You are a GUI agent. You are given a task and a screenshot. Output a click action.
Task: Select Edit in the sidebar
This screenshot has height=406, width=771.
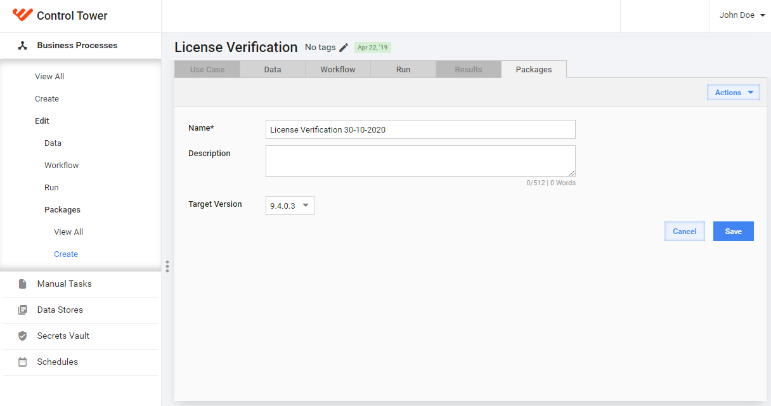point(42,121)
